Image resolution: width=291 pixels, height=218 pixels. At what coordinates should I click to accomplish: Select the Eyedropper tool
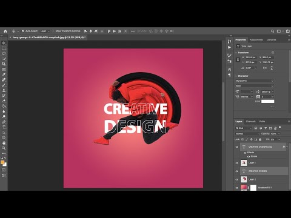(x=4, y=74)
